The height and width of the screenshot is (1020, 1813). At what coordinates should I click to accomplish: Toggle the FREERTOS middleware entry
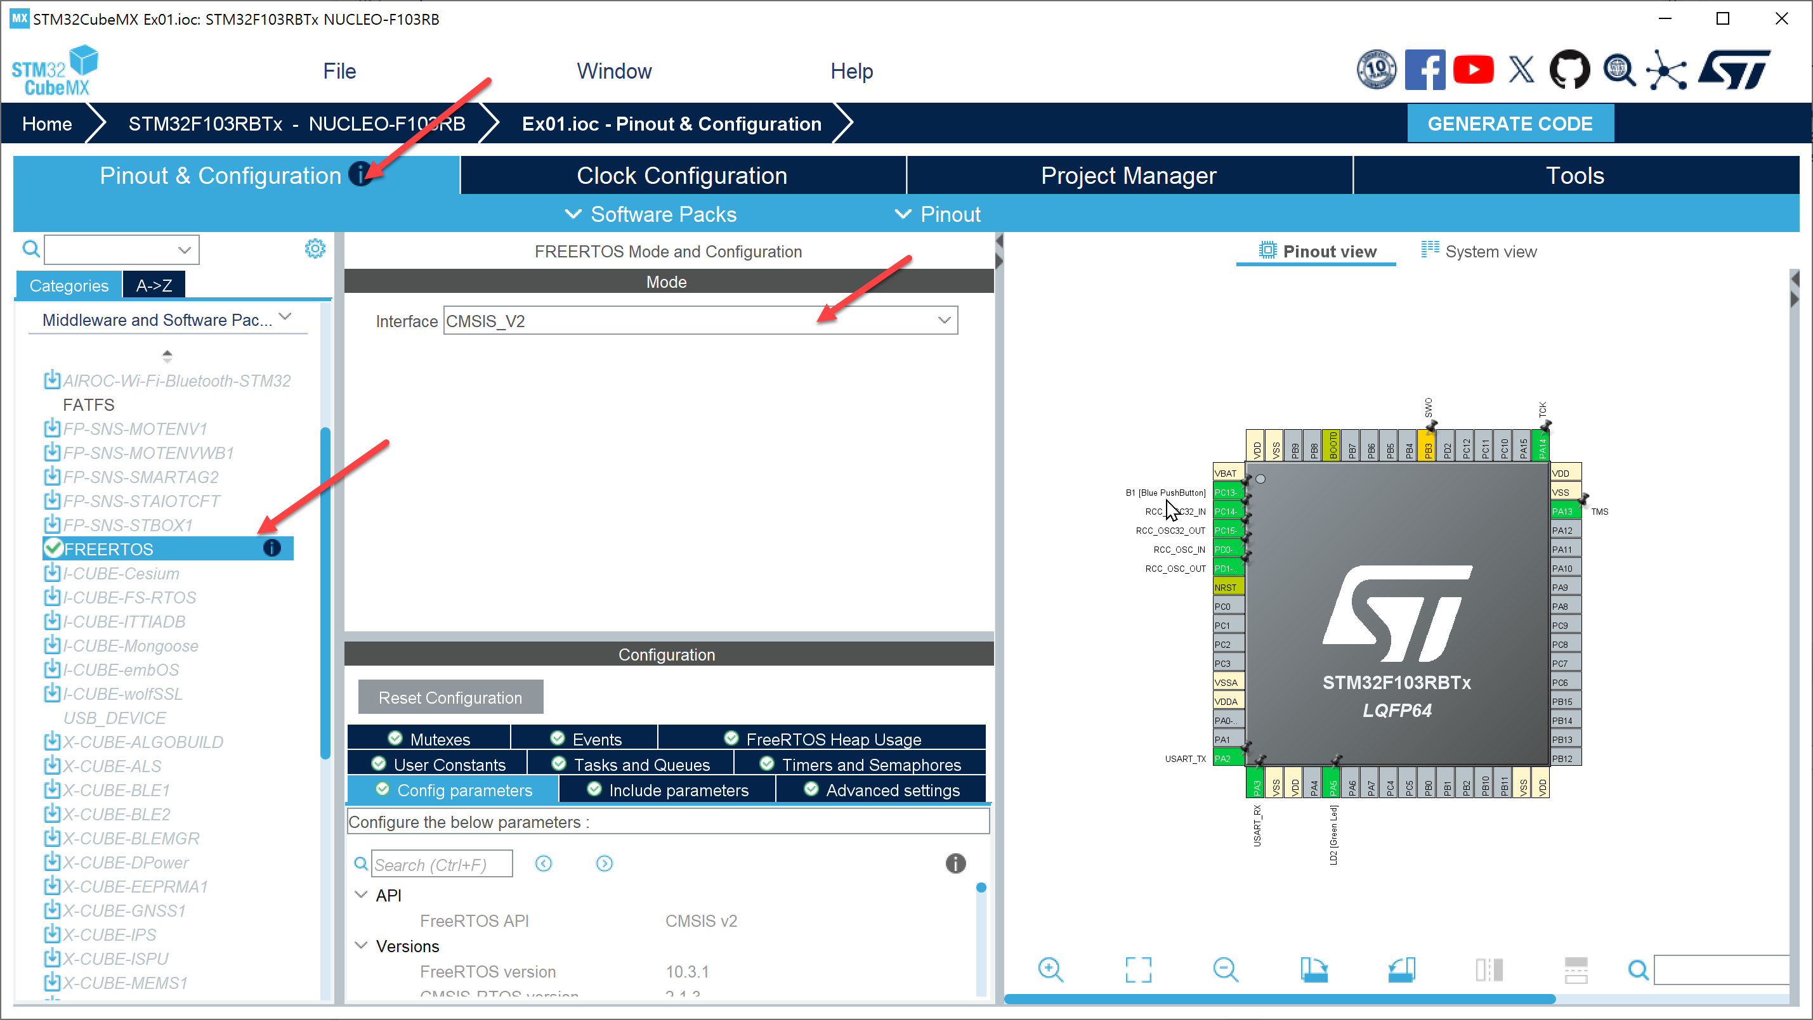[108, 549]
